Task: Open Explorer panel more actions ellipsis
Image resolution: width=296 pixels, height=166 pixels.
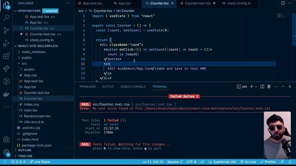Action: [68, 3]
